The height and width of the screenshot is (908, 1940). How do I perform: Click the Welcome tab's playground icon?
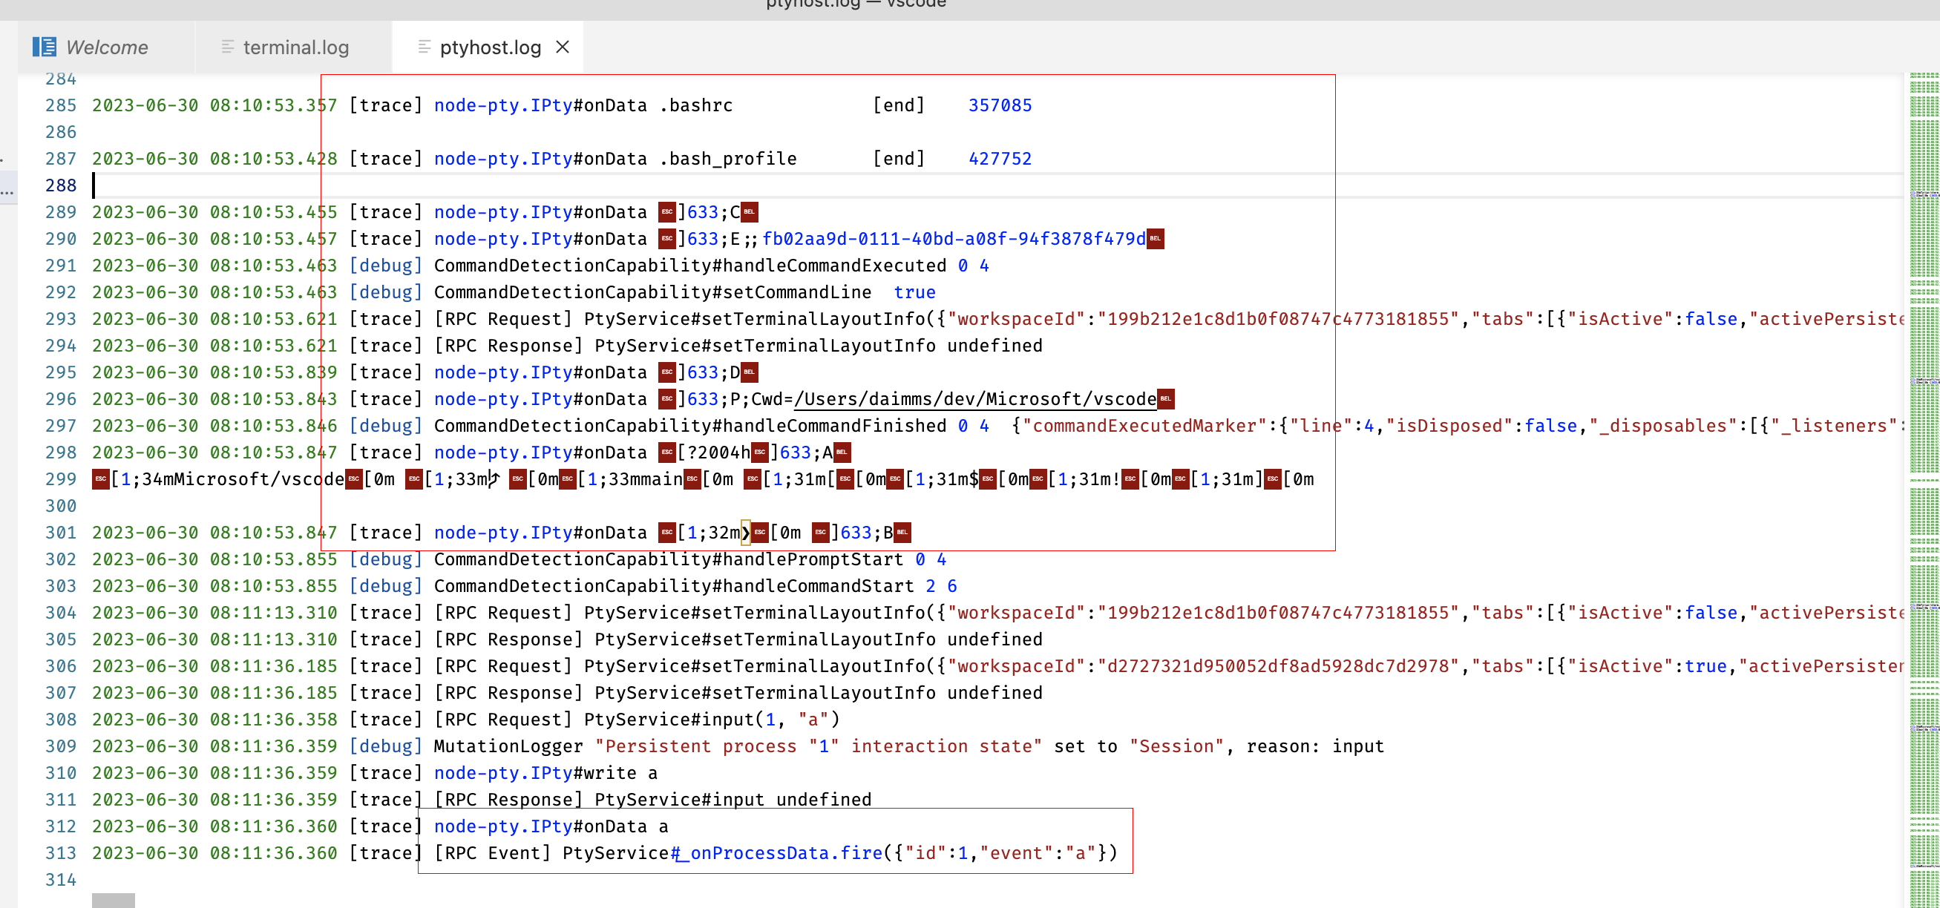coord(45,47)
